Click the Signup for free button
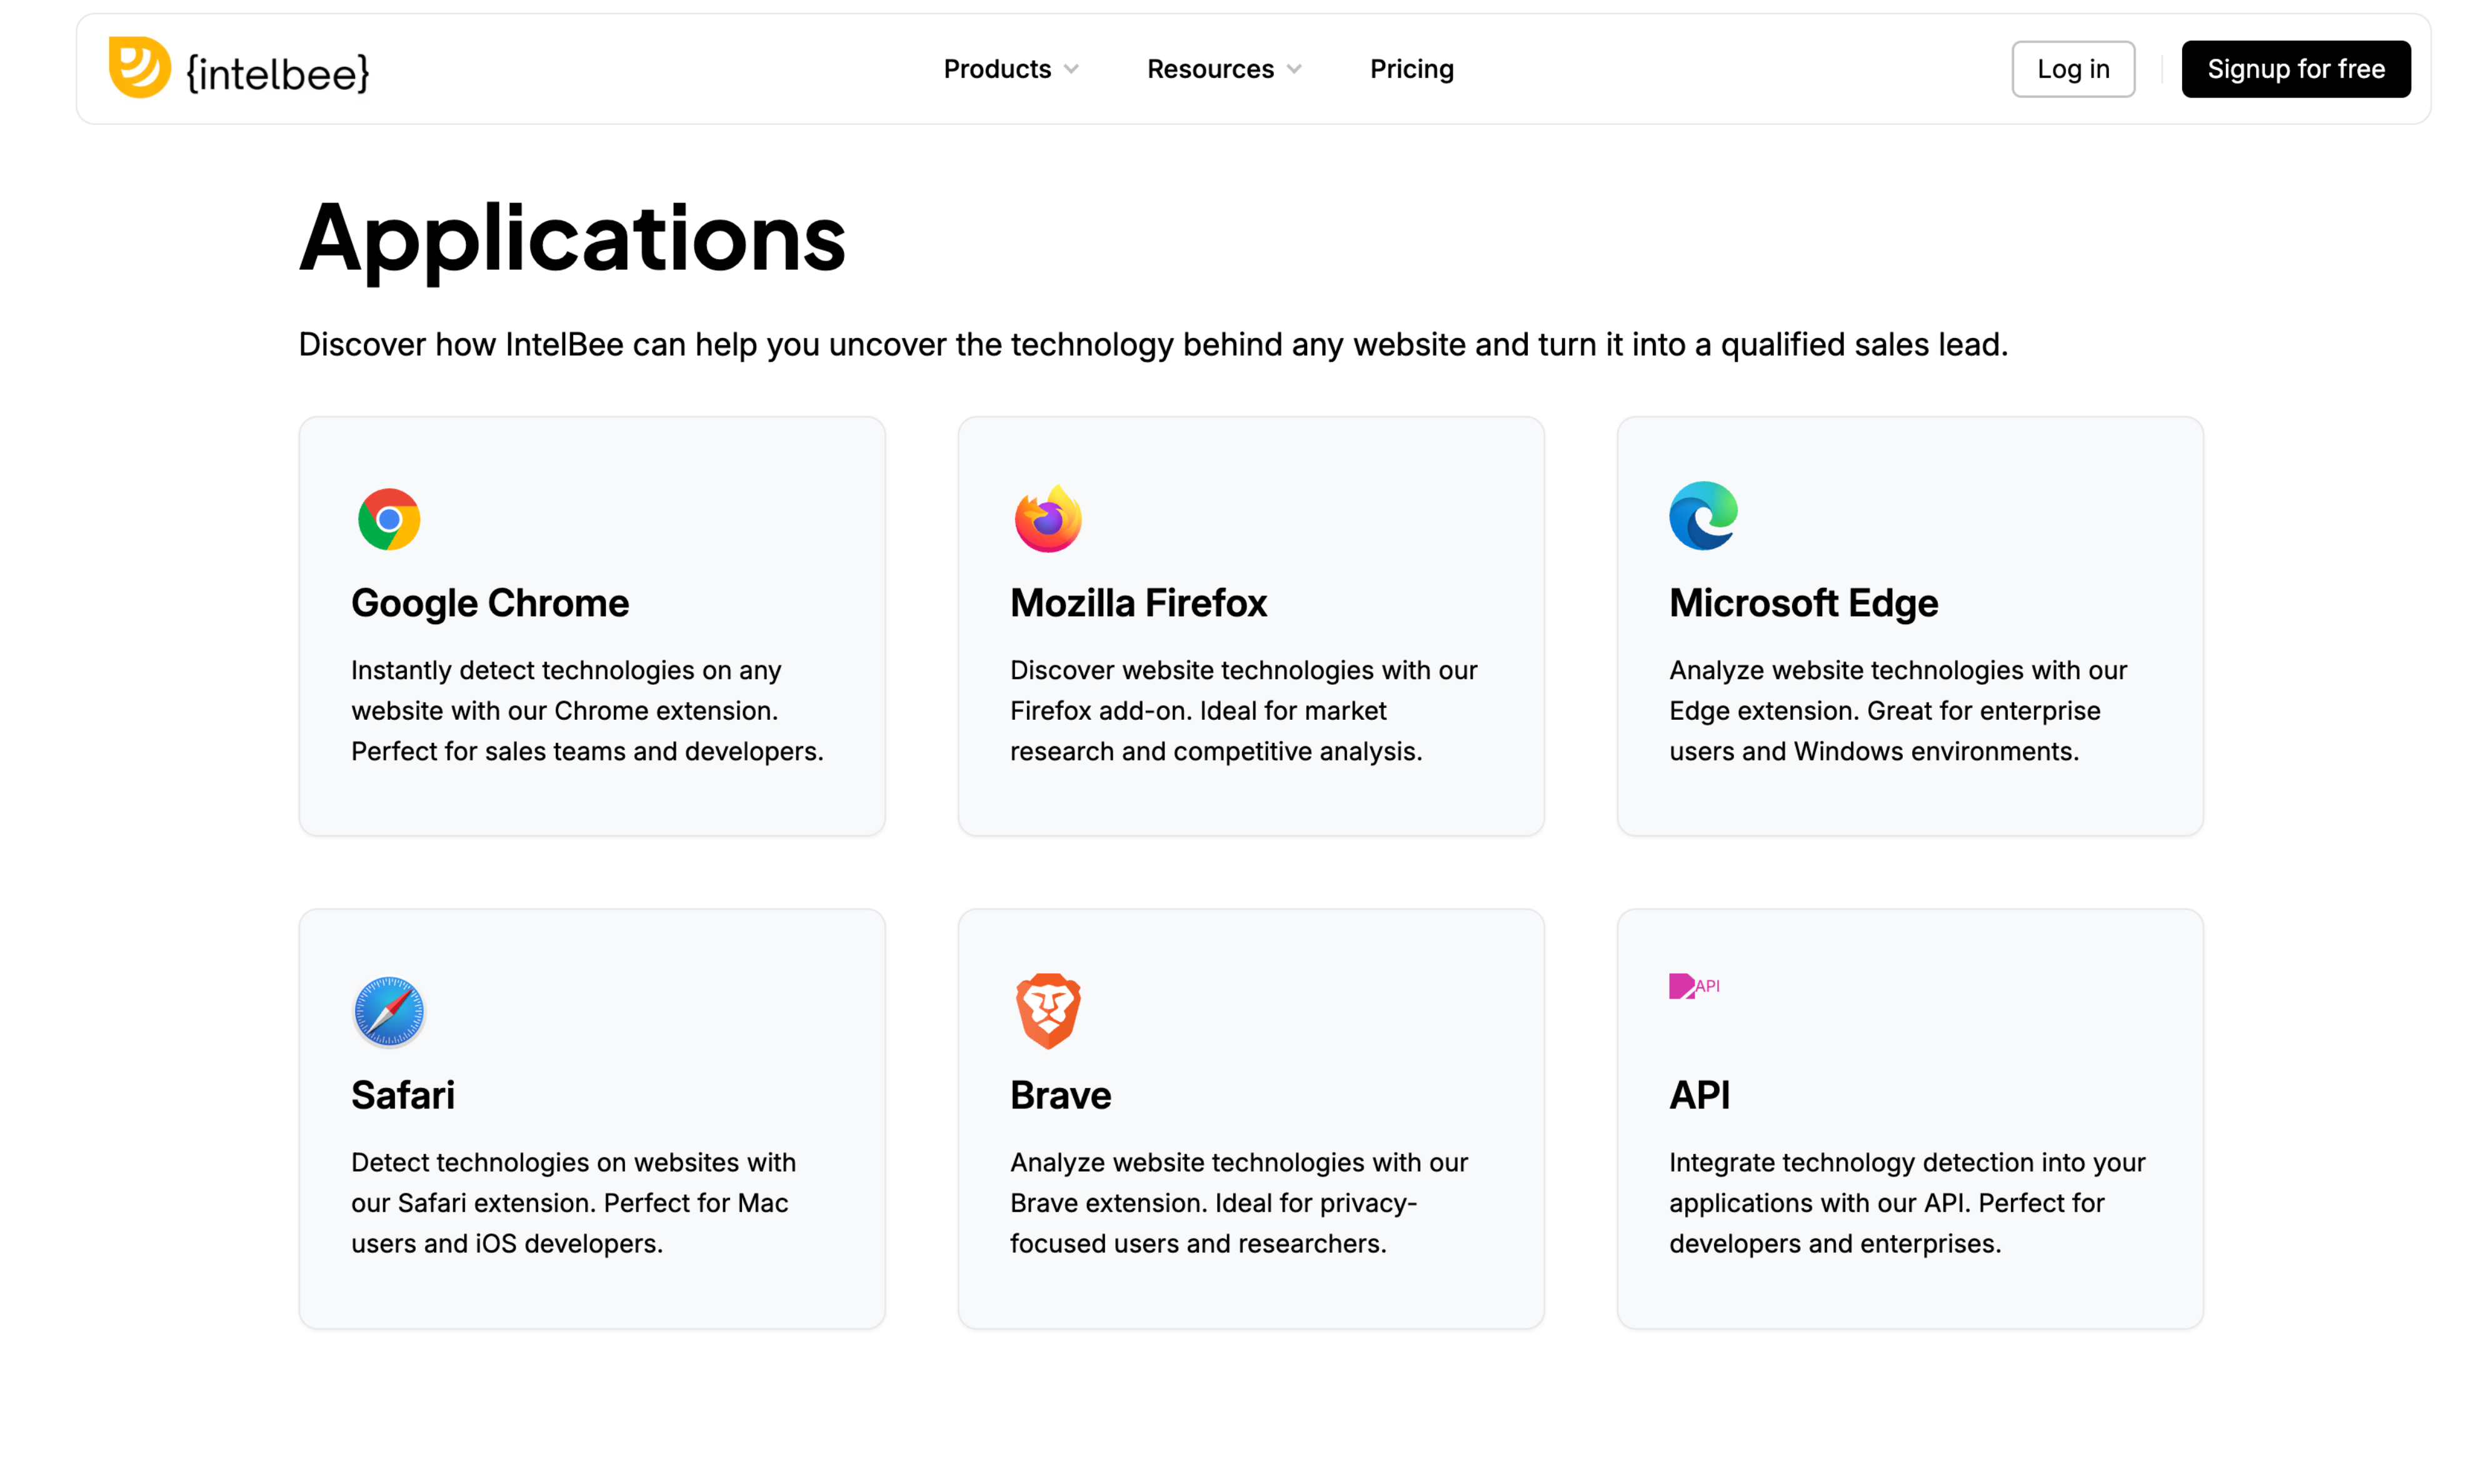Image resolution: width=2481 pixels, height=1484 pixels. [2296, 69]
